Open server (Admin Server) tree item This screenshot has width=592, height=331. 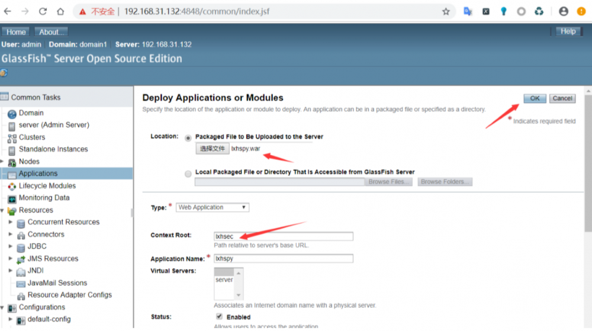point(54,125)
